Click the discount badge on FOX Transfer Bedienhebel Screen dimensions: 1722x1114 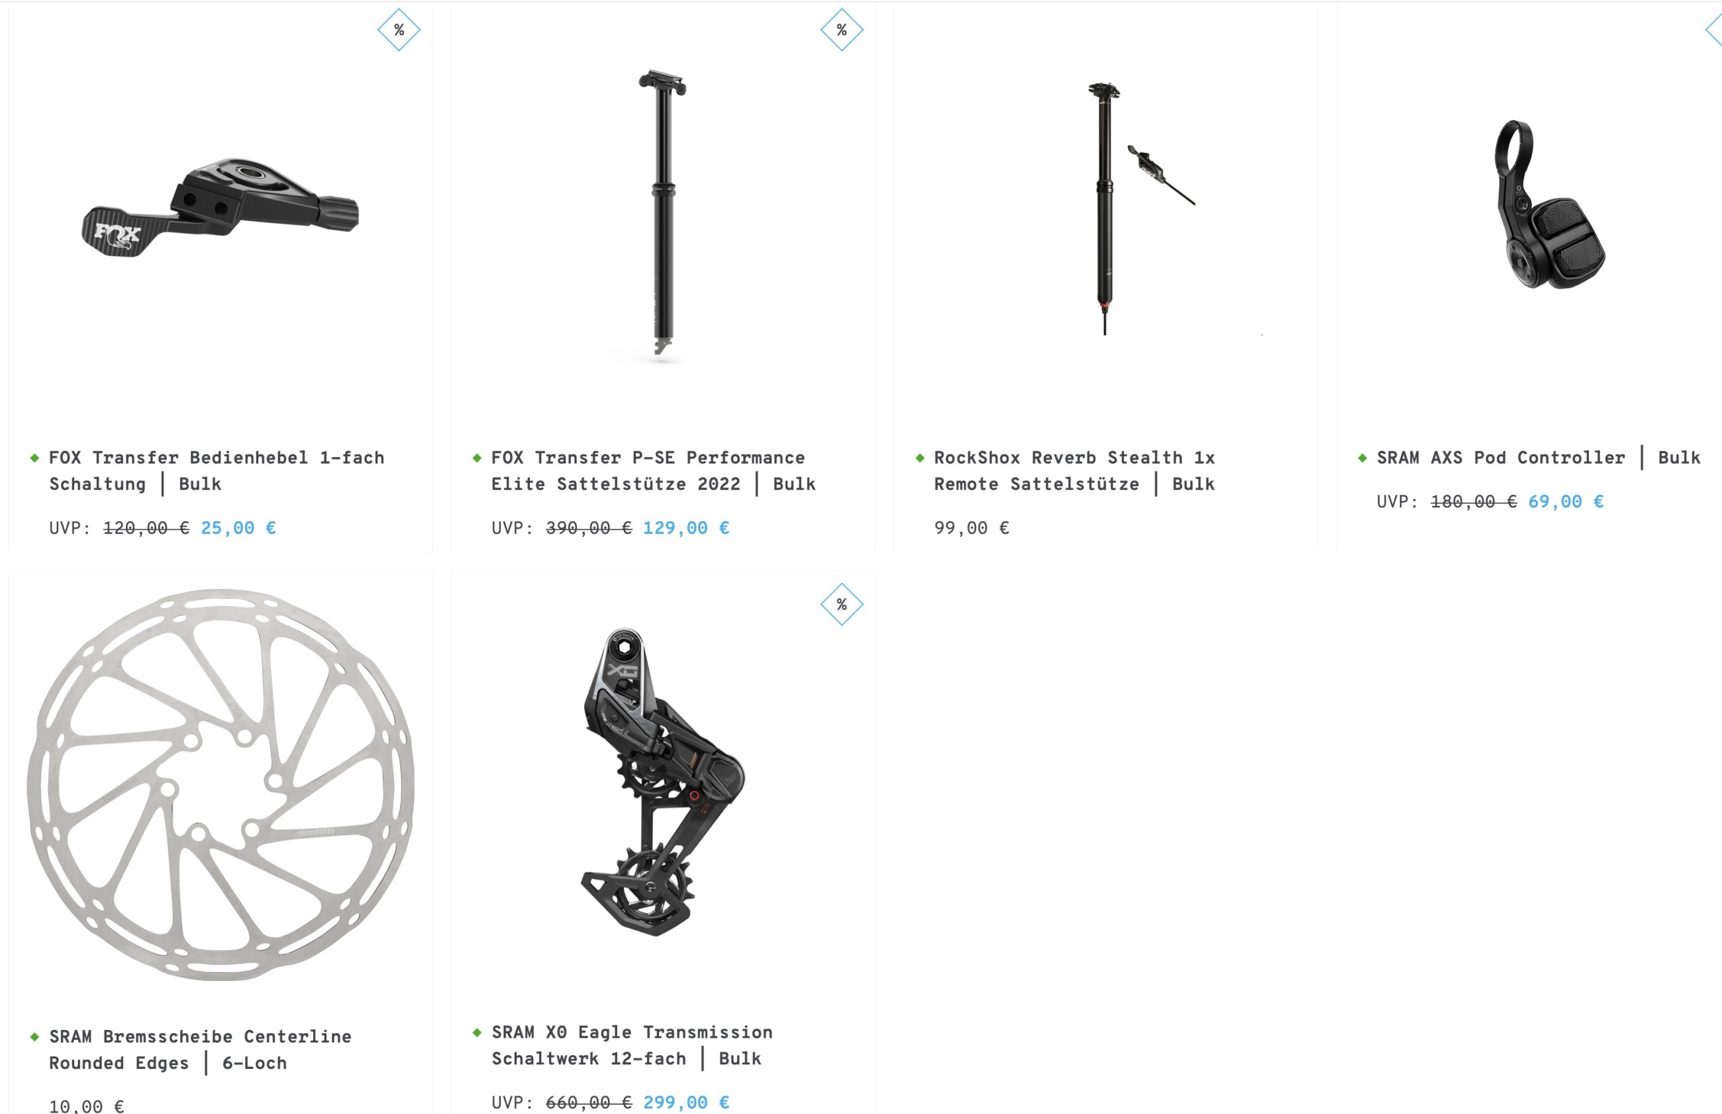[x=399, y=30]
